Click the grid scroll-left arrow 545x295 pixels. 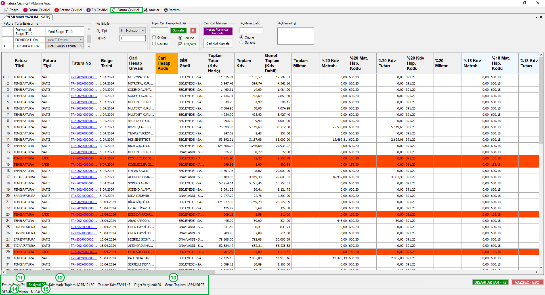coord(4,272)
